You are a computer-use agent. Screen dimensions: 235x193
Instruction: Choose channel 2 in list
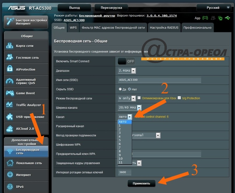[125, 129]
